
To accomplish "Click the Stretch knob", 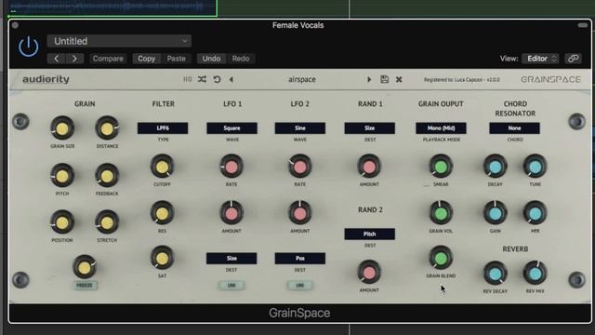I will (x=107, y=222).
